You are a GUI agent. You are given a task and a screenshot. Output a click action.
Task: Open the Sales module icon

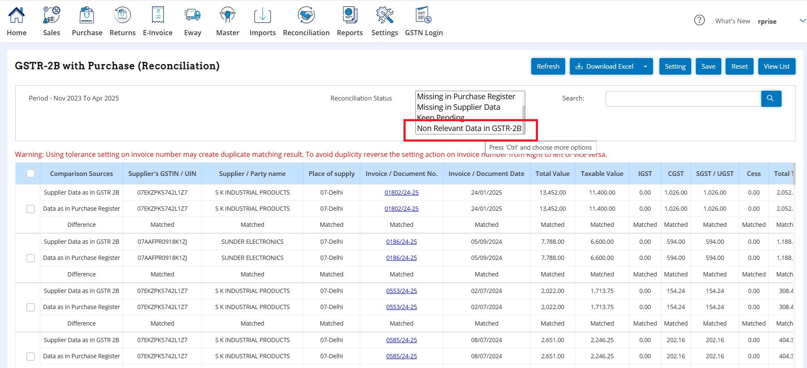click(51, 15)
